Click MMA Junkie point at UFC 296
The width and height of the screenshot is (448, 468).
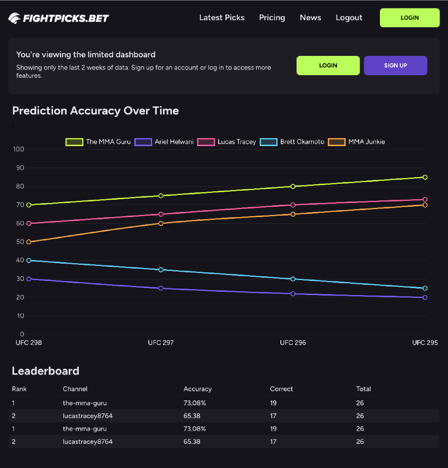pyautogui.click(x=293, y=214)
